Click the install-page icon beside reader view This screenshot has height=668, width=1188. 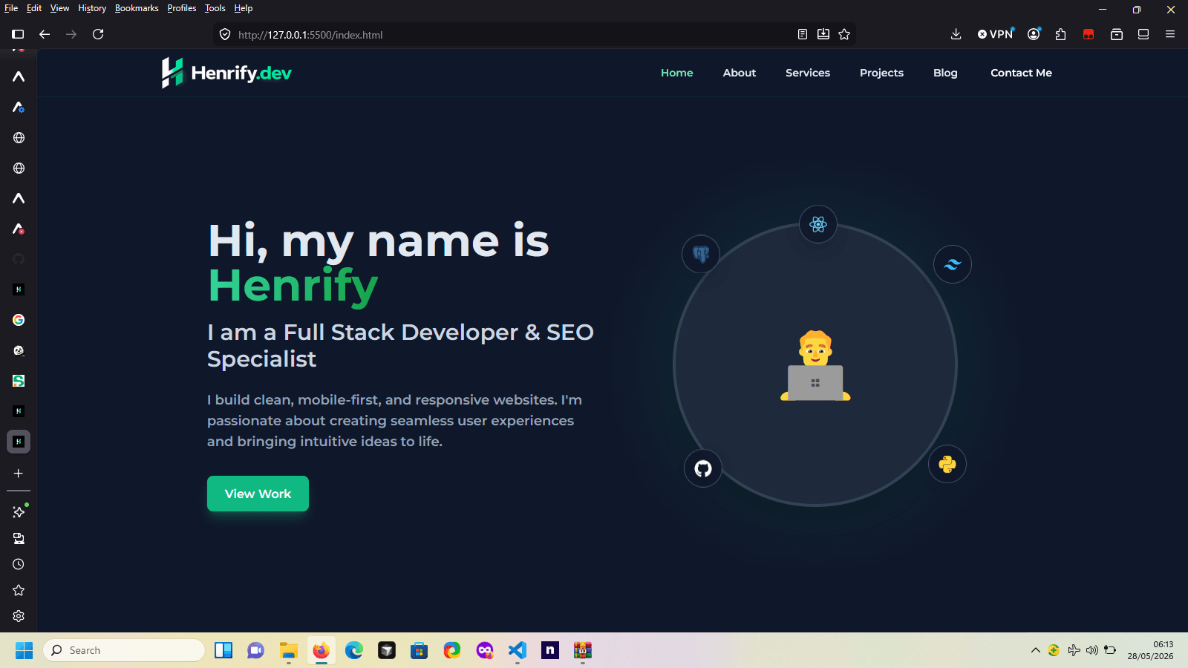pos(823,34)
